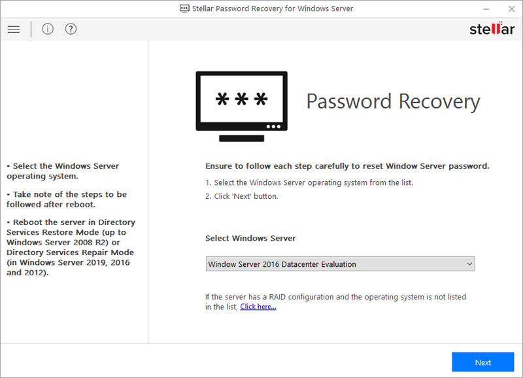523x378 pixels.
Task: Click the 'Take note of the steps' tip
Action: (x=67, y=199)
